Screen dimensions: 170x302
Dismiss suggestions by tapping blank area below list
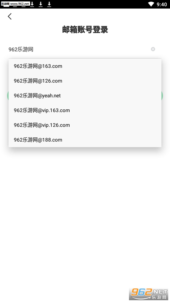click(x=85, y=212)
